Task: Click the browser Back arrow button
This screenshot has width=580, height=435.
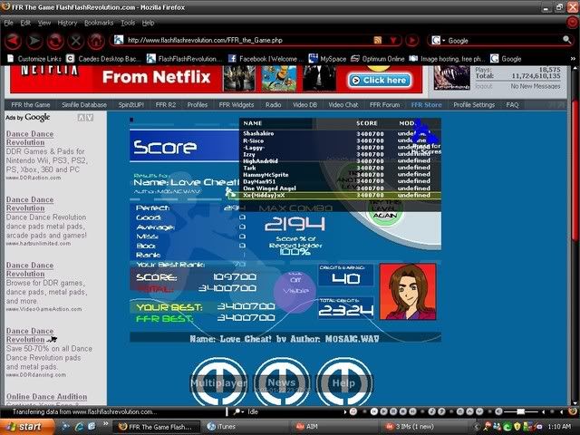Action: 12,40
